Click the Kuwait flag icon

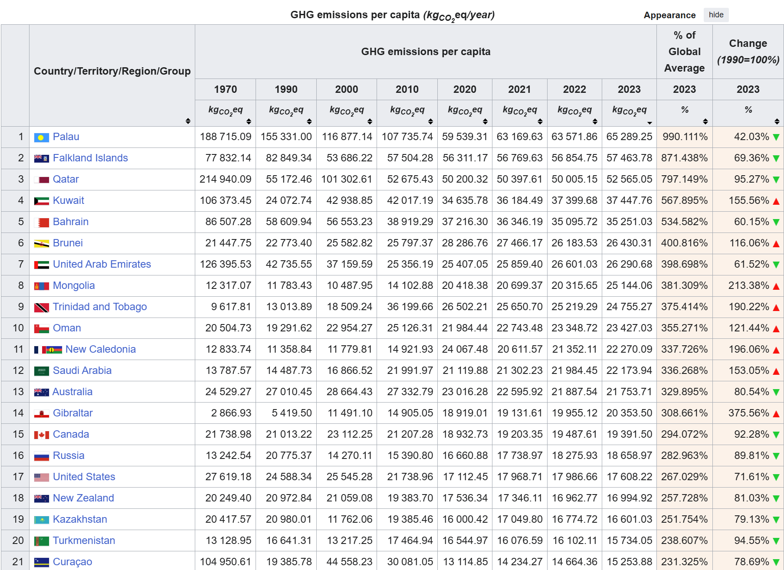[41, 201]
